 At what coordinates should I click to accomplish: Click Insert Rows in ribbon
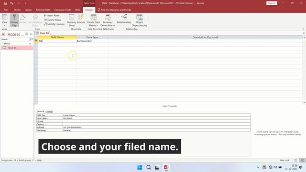(52, 15)
